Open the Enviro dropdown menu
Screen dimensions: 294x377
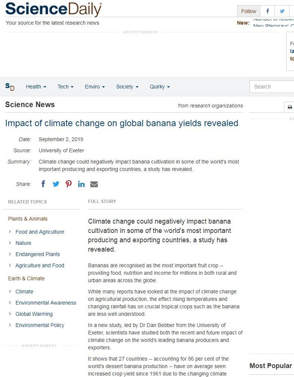tap(95, 87)
